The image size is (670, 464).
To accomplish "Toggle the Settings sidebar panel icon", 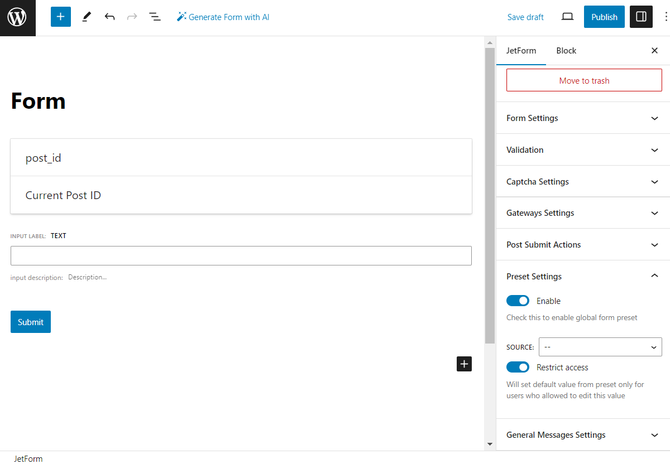I will pos(641,17).
